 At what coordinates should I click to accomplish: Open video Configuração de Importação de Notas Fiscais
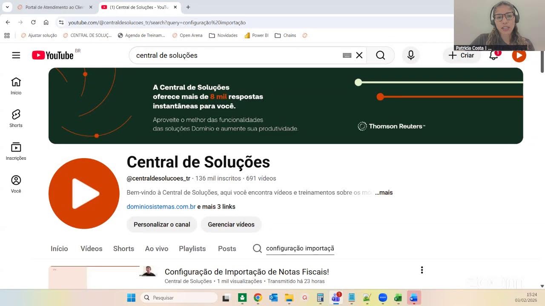(247, 272)
